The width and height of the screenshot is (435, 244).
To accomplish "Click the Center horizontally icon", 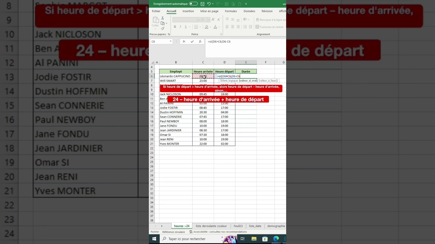I will coord(232,27).
